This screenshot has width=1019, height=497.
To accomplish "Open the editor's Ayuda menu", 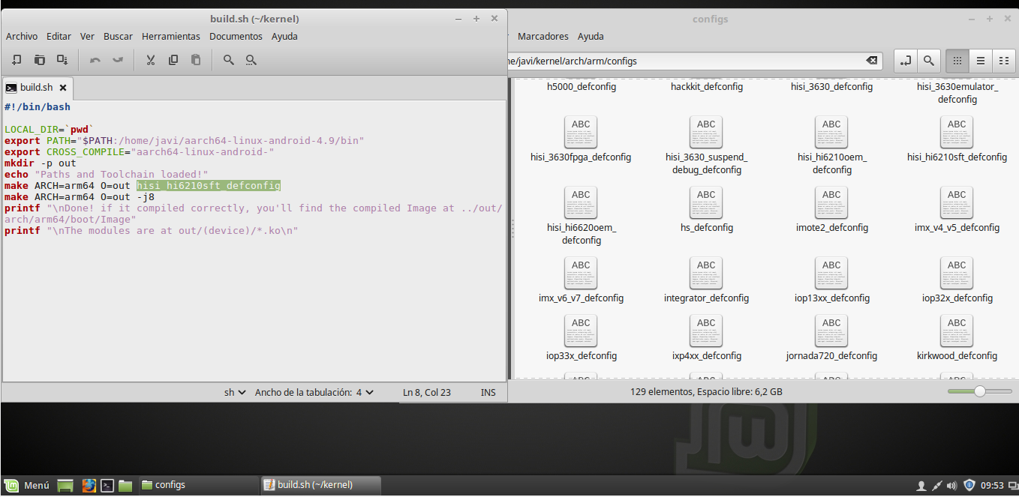I will [x=284, y=36].
